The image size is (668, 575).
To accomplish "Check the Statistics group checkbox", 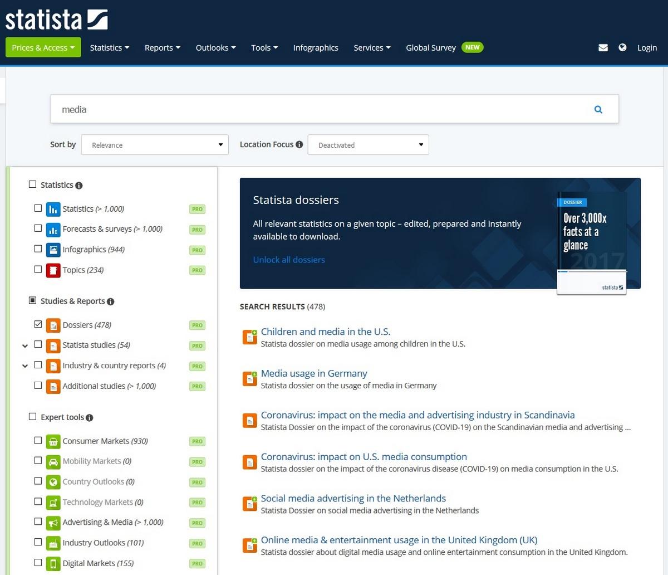I will [32, 184].
